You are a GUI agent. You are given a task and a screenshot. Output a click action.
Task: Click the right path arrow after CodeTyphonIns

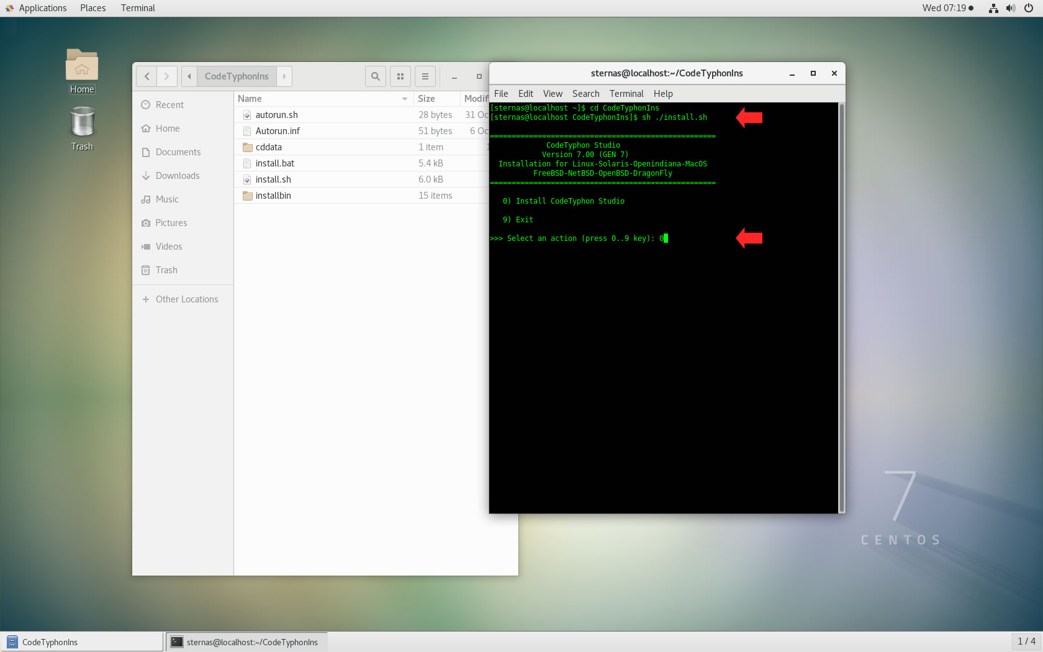pyautogui.click(x=284, y=76)
